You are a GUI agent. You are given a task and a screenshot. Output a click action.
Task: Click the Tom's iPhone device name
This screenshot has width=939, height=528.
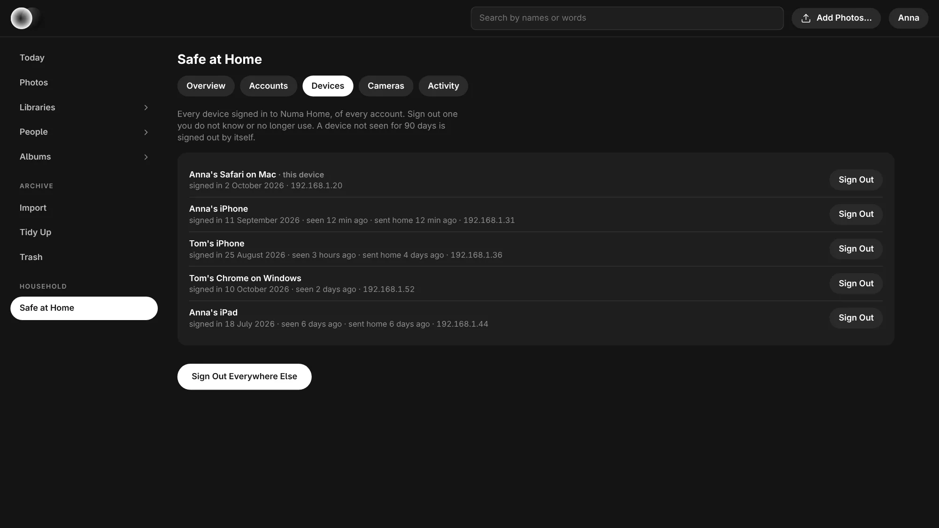216,244
